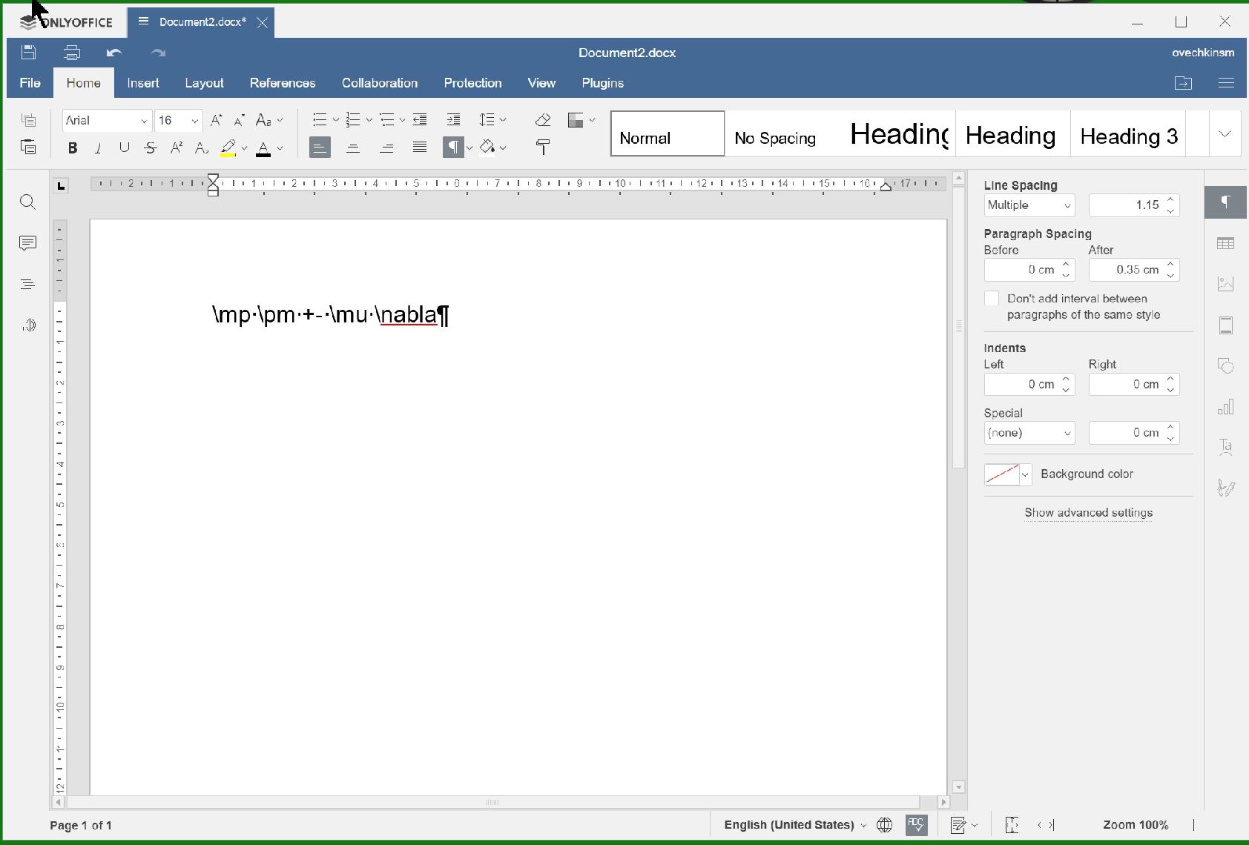The height and width of the screenshot is (845, 1249).
Task: Open paragraph line spacing toolbar dropdown
Action: [x=492, y=120]
